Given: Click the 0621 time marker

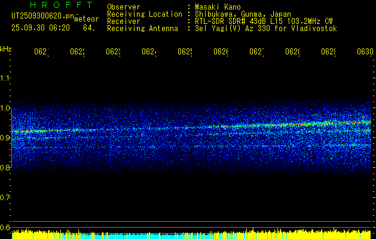Looking at the screenshot, I should (x=41, y=52).
